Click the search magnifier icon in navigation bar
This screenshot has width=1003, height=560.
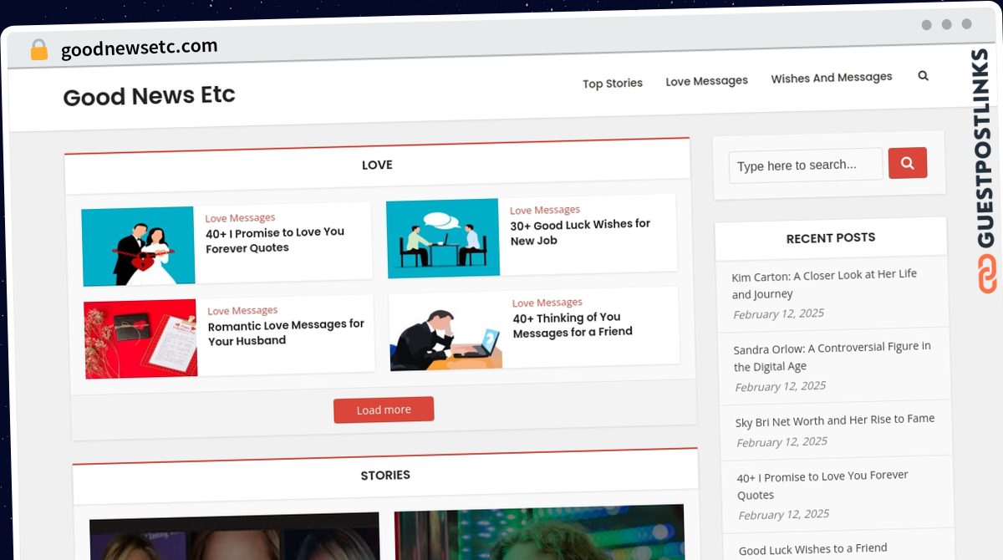(923, 75)
